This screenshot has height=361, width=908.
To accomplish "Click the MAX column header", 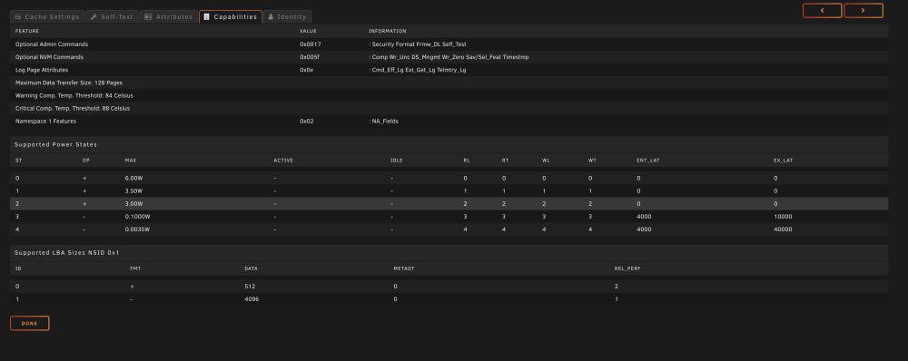I will coord(130,161).
